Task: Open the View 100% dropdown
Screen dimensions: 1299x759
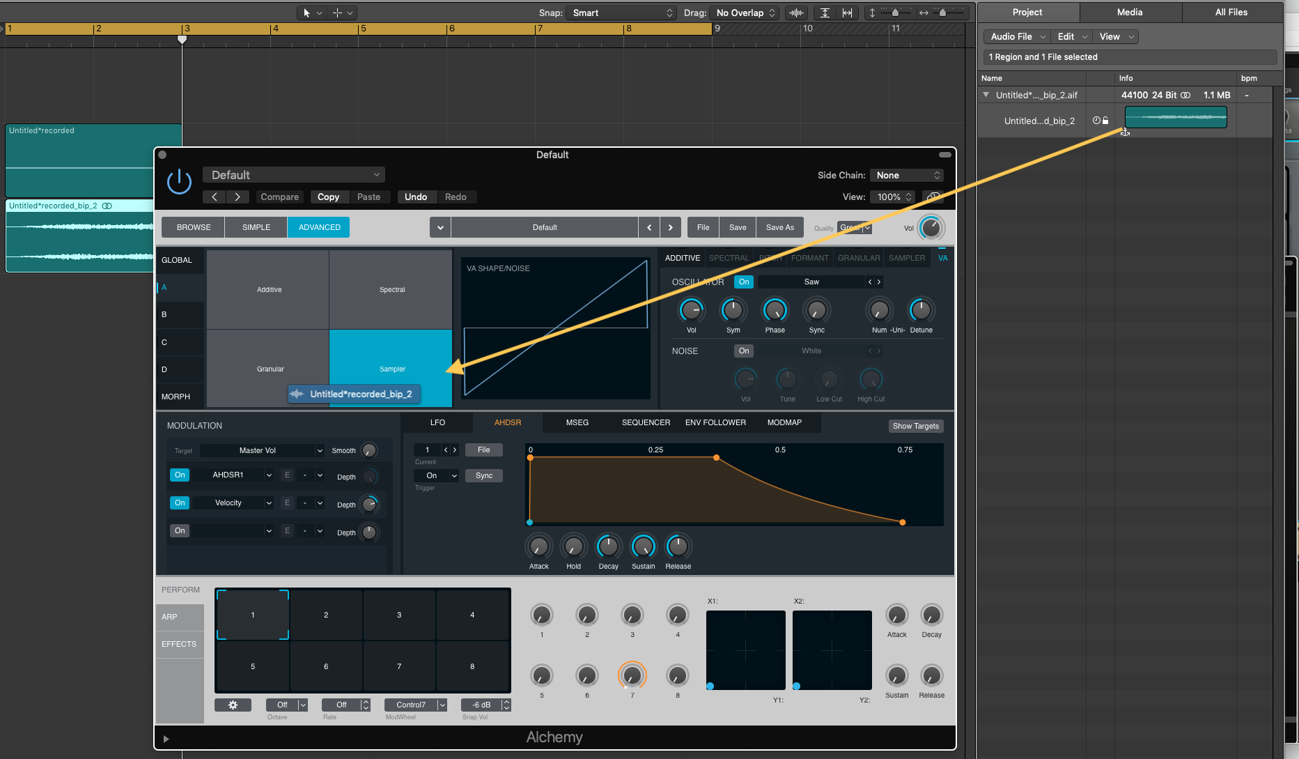Action: coord(892,197)
